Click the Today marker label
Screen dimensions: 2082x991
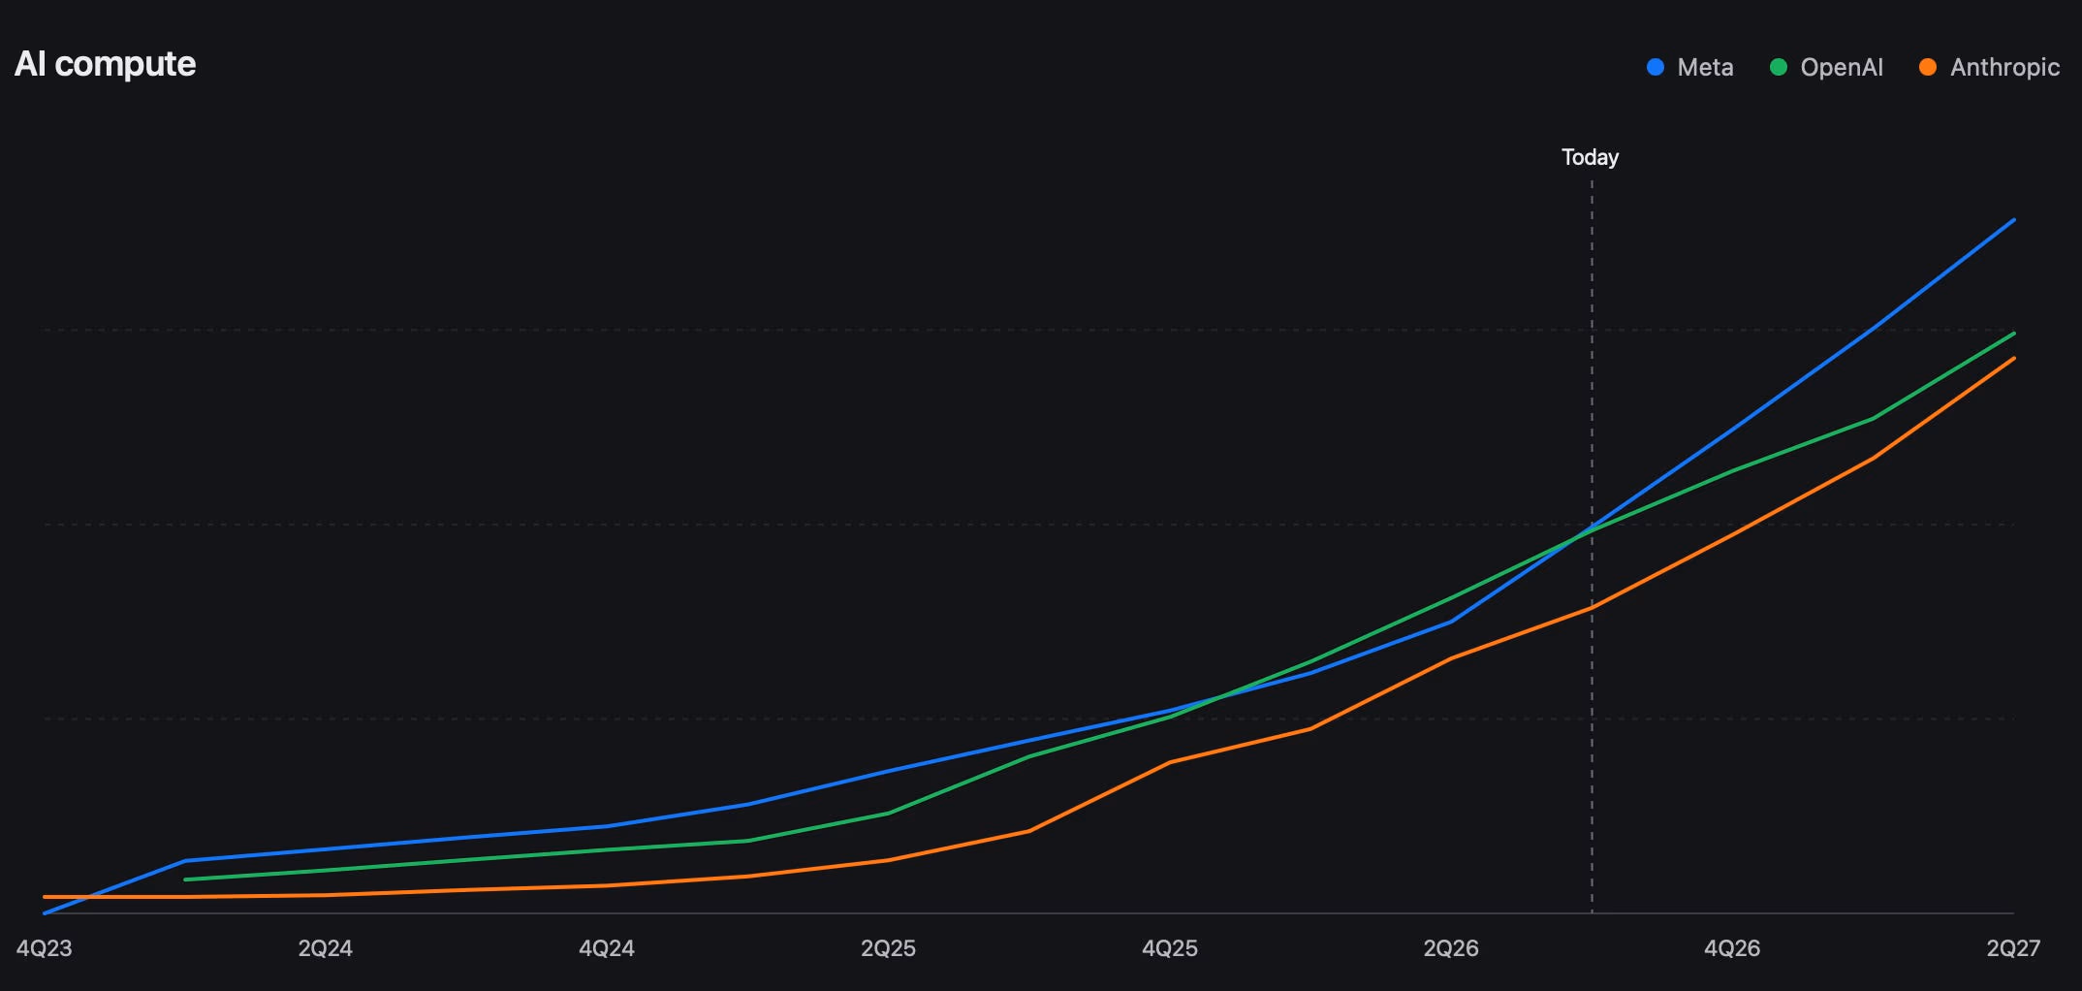click(x=1590, y=157)
